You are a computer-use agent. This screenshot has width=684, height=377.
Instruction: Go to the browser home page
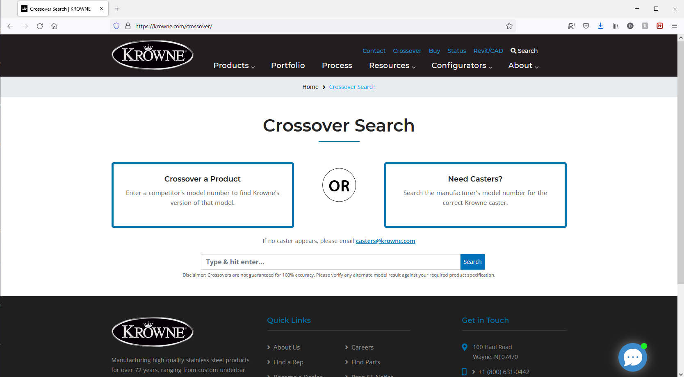(54, 26)
